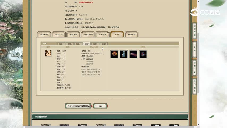Screen dimensions: 227x128
Task: Click the scrollbar up arrow
Action: (198, 1)
